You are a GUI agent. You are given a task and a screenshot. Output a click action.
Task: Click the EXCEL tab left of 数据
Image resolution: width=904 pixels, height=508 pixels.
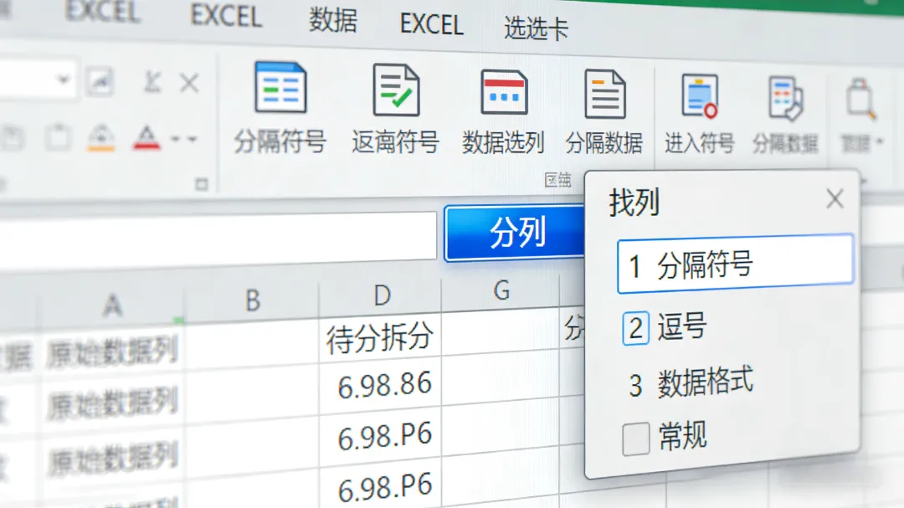click(226, 16)
